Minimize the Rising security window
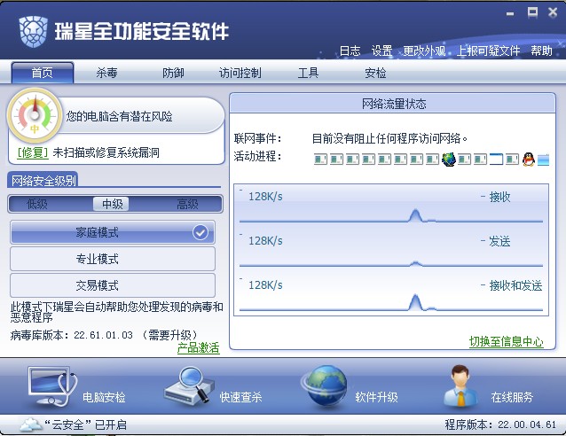This screenshot has width=566, height=436. click(x=510, y=14)
